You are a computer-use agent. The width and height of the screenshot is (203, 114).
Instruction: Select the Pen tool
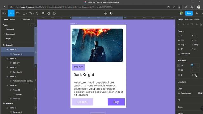click(31, 13)
